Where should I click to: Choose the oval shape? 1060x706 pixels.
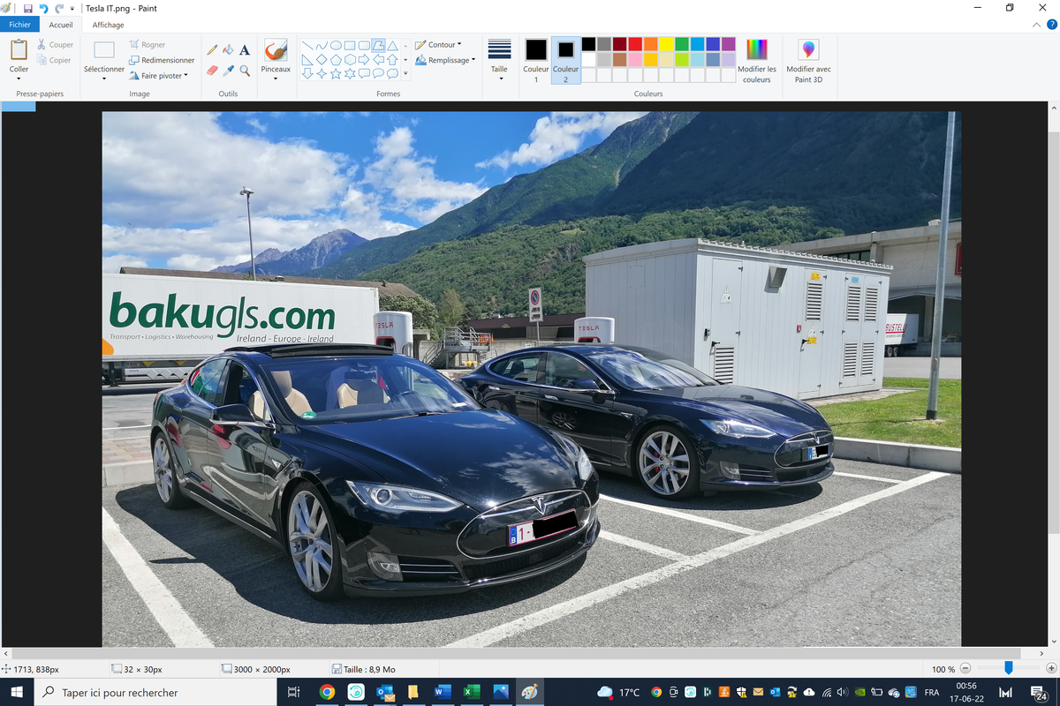[x=336, y=45]
